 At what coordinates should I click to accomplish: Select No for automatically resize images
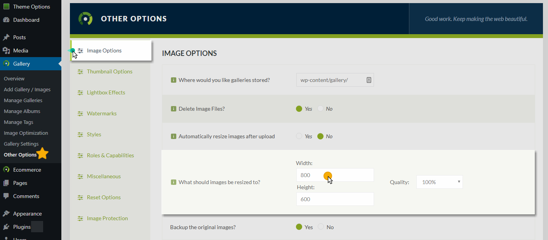tap(320, 136)
